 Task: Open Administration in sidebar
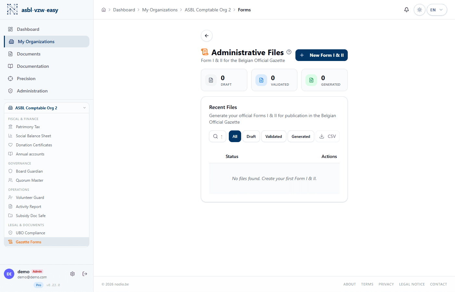47,91
